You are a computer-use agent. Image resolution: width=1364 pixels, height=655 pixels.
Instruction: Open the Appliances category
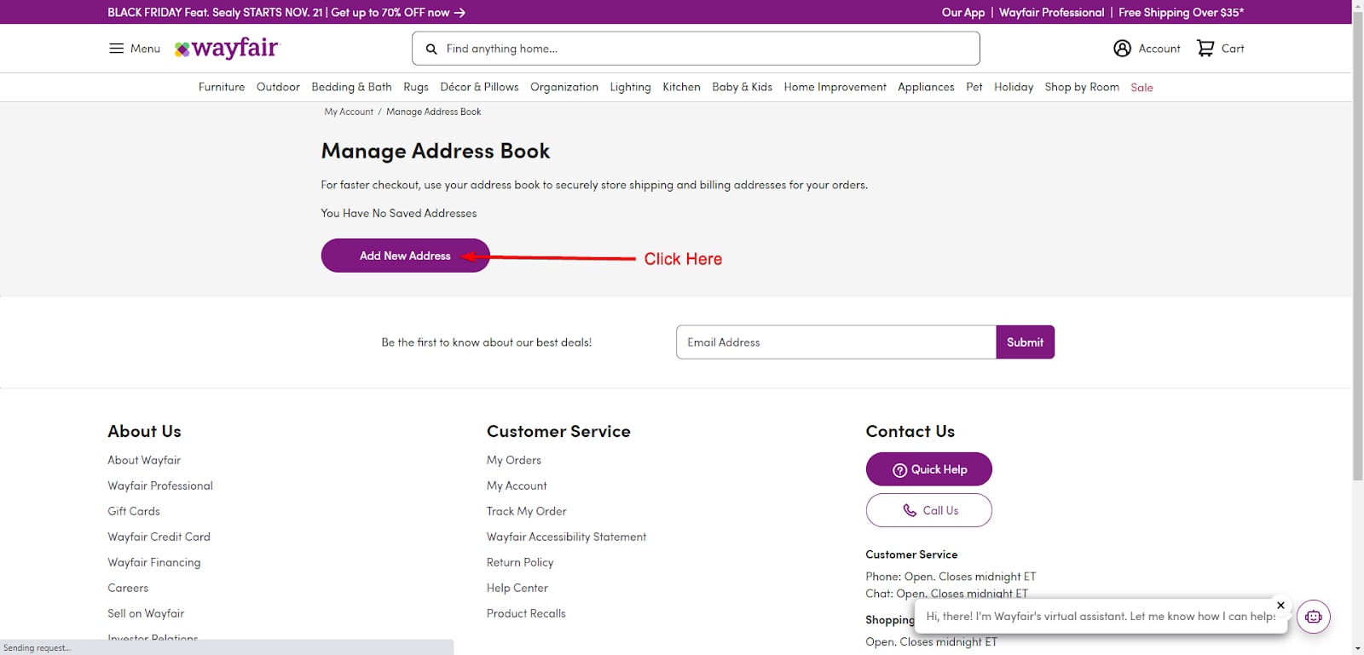tap(926, 87)
